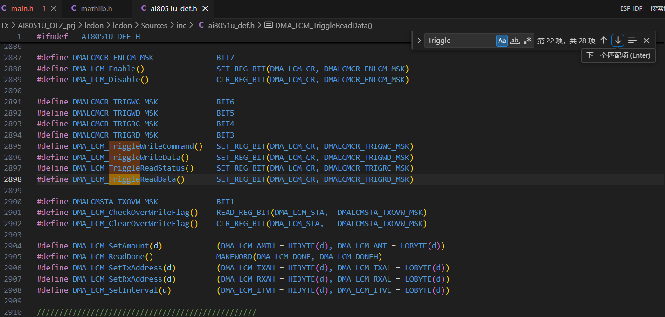Open the inc folder breadcrumb
The height and width of the screenshot is (317, 665).
point(181,25)
